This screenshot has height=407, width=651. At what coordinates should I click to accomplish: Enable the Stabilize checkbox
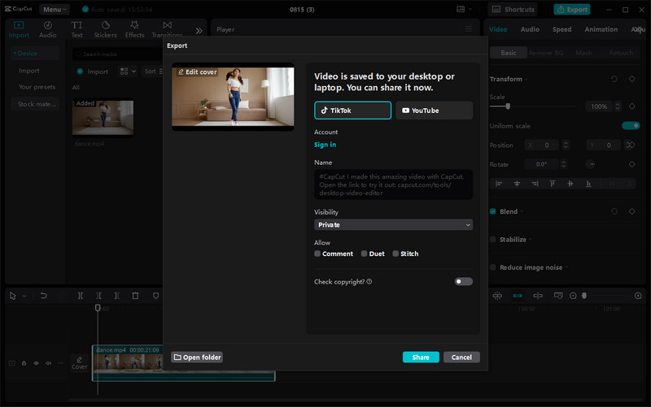point(493,239)
